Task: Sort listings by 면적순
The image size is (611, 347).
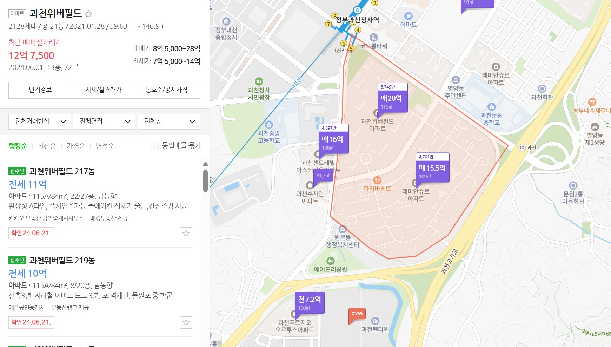Action: 105,146
